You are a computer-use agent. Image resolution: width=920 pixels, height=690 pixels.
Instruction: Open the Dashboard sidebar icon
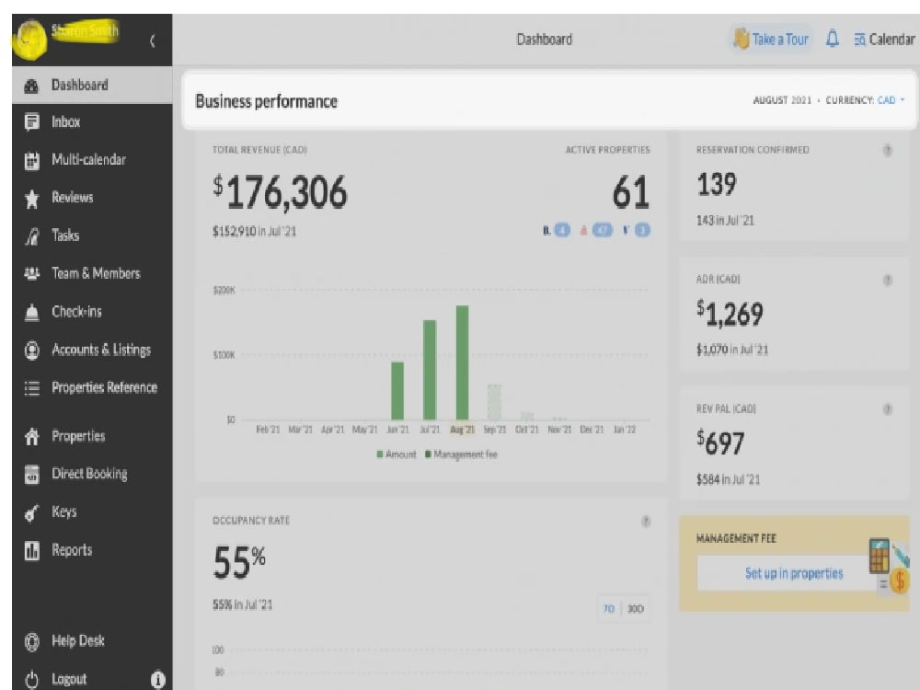pos(31,86)
